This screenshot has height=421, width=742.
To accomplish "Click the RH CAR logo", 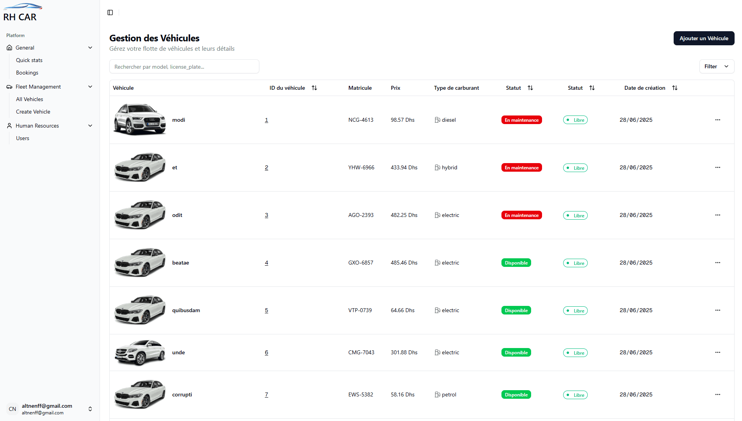I will pos(22,12).
